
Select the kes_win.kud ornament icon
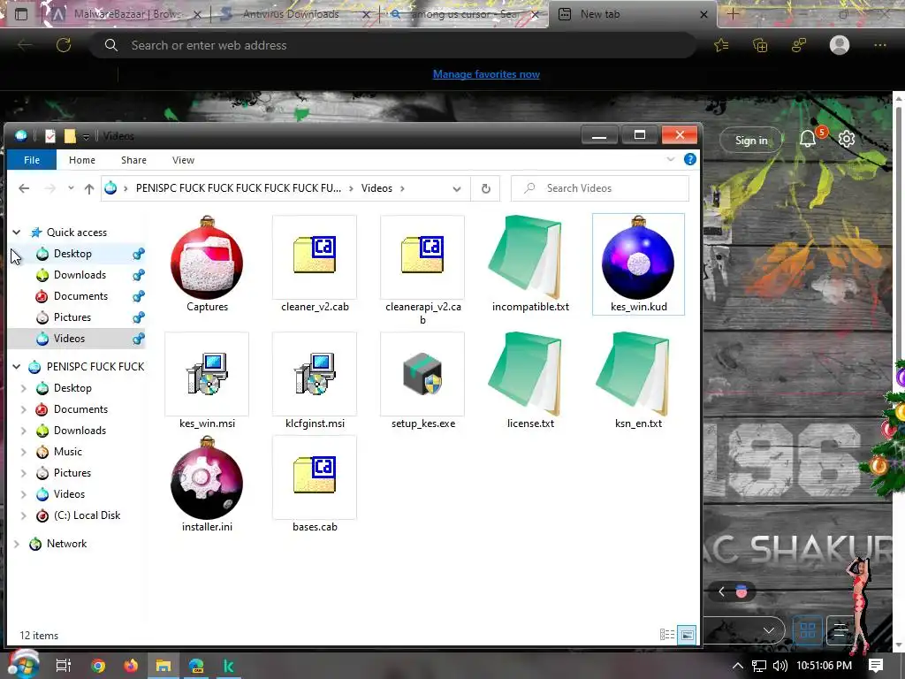[x=638, y=257]
